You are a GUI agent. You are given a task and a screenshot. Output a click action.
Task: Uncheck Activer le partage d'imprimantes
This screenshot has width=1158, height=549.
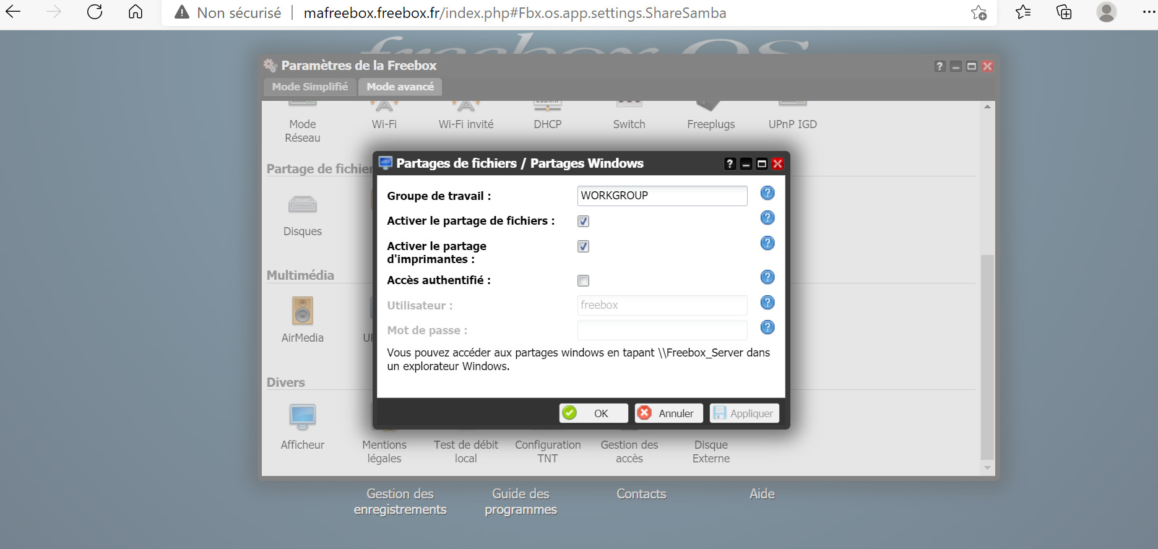583,246
